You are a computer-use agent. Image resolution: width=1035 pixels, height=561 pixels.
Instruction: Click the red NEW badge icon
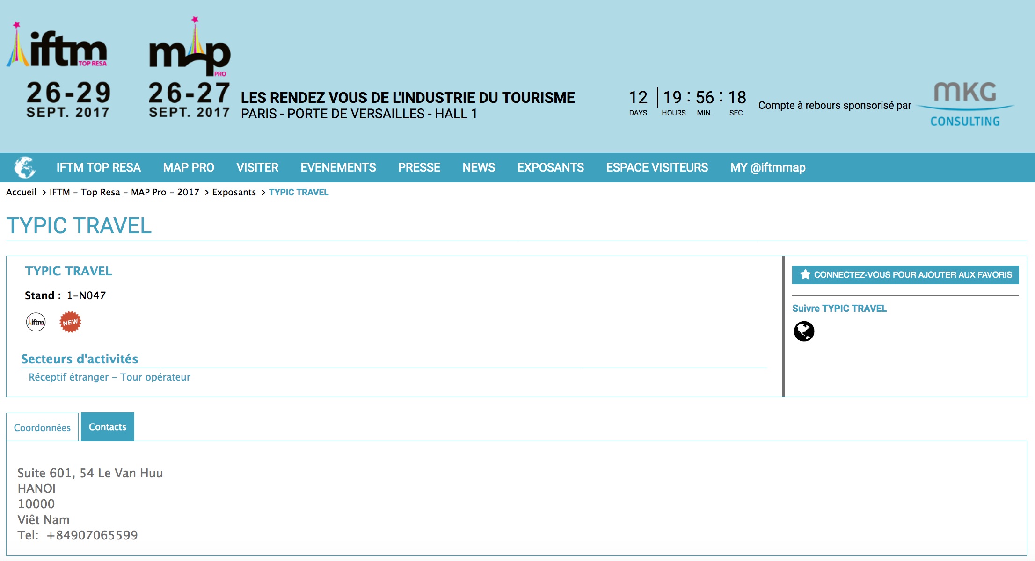coord(70,322)
